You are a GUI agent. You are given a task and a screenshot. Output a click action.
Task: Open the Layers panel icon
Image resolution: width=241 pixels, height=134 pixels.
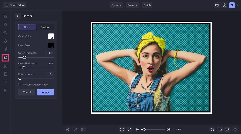[68, 130]
